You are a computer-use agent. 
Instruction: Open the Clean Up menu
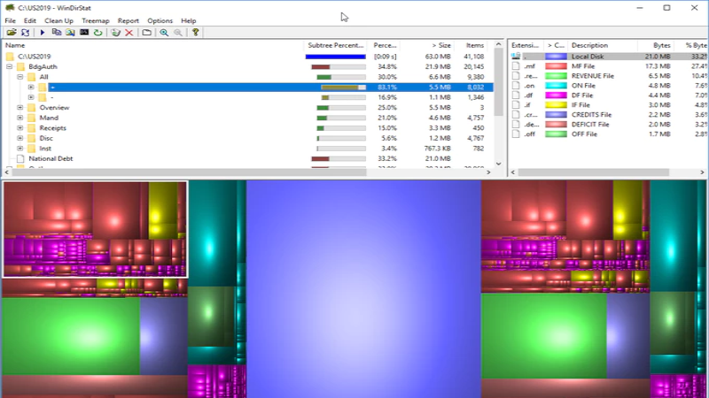pos(58,20)
